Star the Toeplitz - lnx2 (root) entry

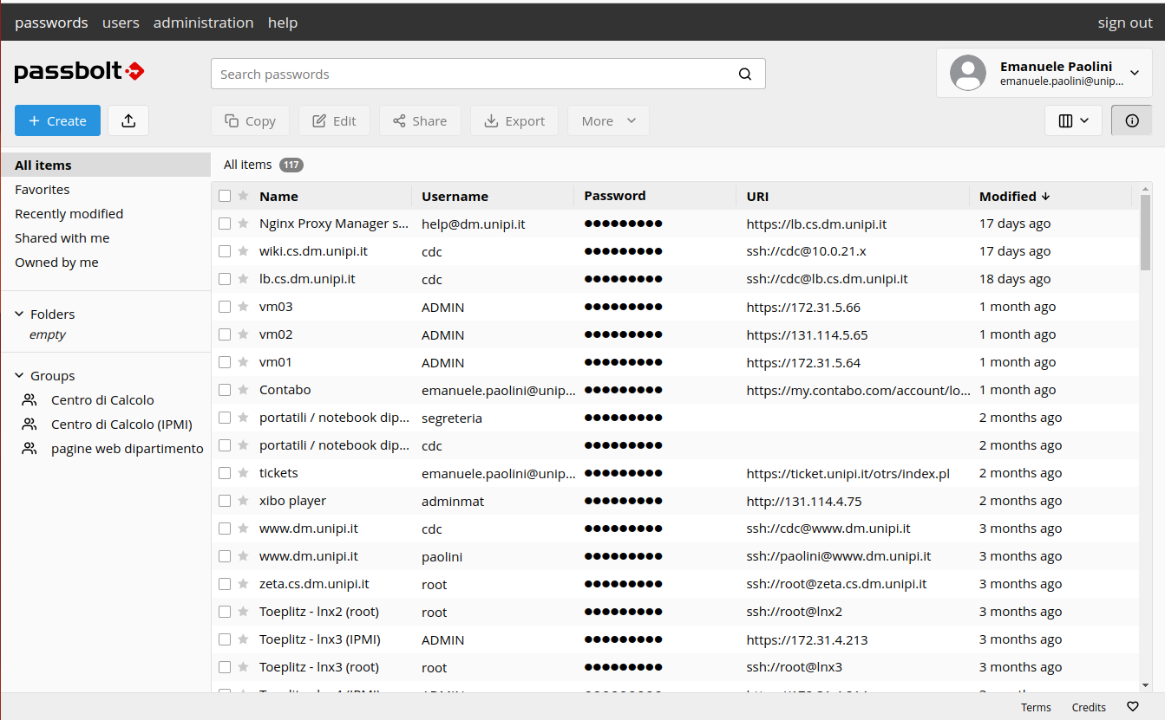243,612
